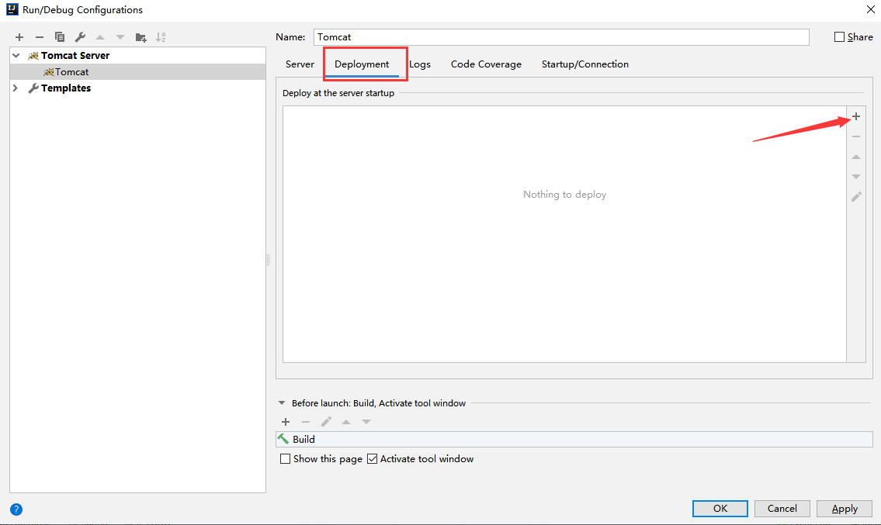Open edit defaults wrench icon
Image resolution: width=881 pixels, height=525 pixels.
80,37
